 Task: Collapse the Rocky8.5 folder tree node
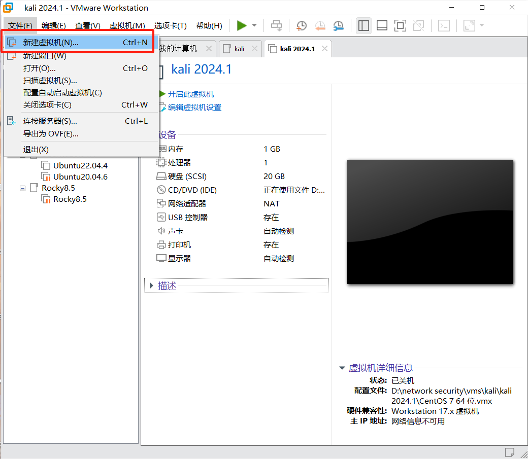click(x=22, y=189)
